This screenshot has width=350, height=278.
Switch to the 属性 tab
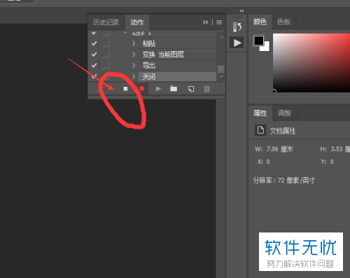coord(260,113)
